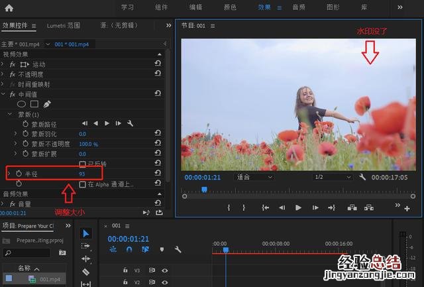Open Program Monitor settings wrench
424x287 pixels.
point(362,178)
